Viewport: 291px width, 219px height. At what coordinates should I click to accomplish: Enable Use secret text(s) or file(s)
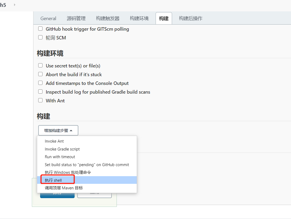[x=40, y=65]
